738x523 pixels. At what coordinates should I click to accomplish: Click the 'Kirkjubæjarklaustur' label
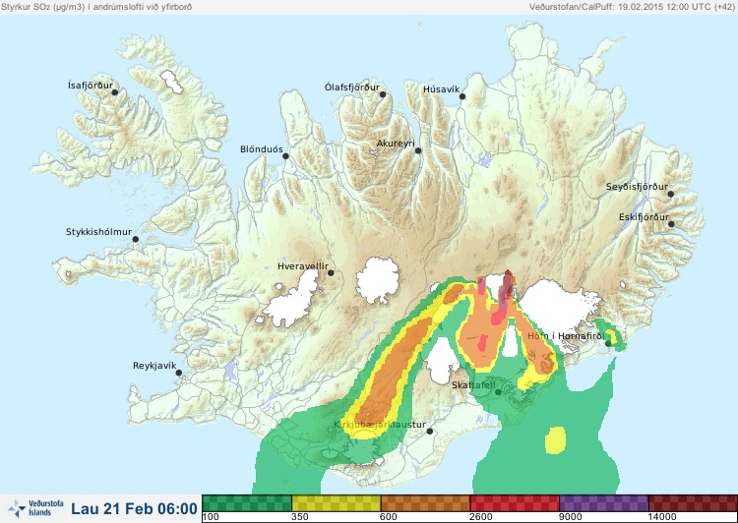coord(380,425)
